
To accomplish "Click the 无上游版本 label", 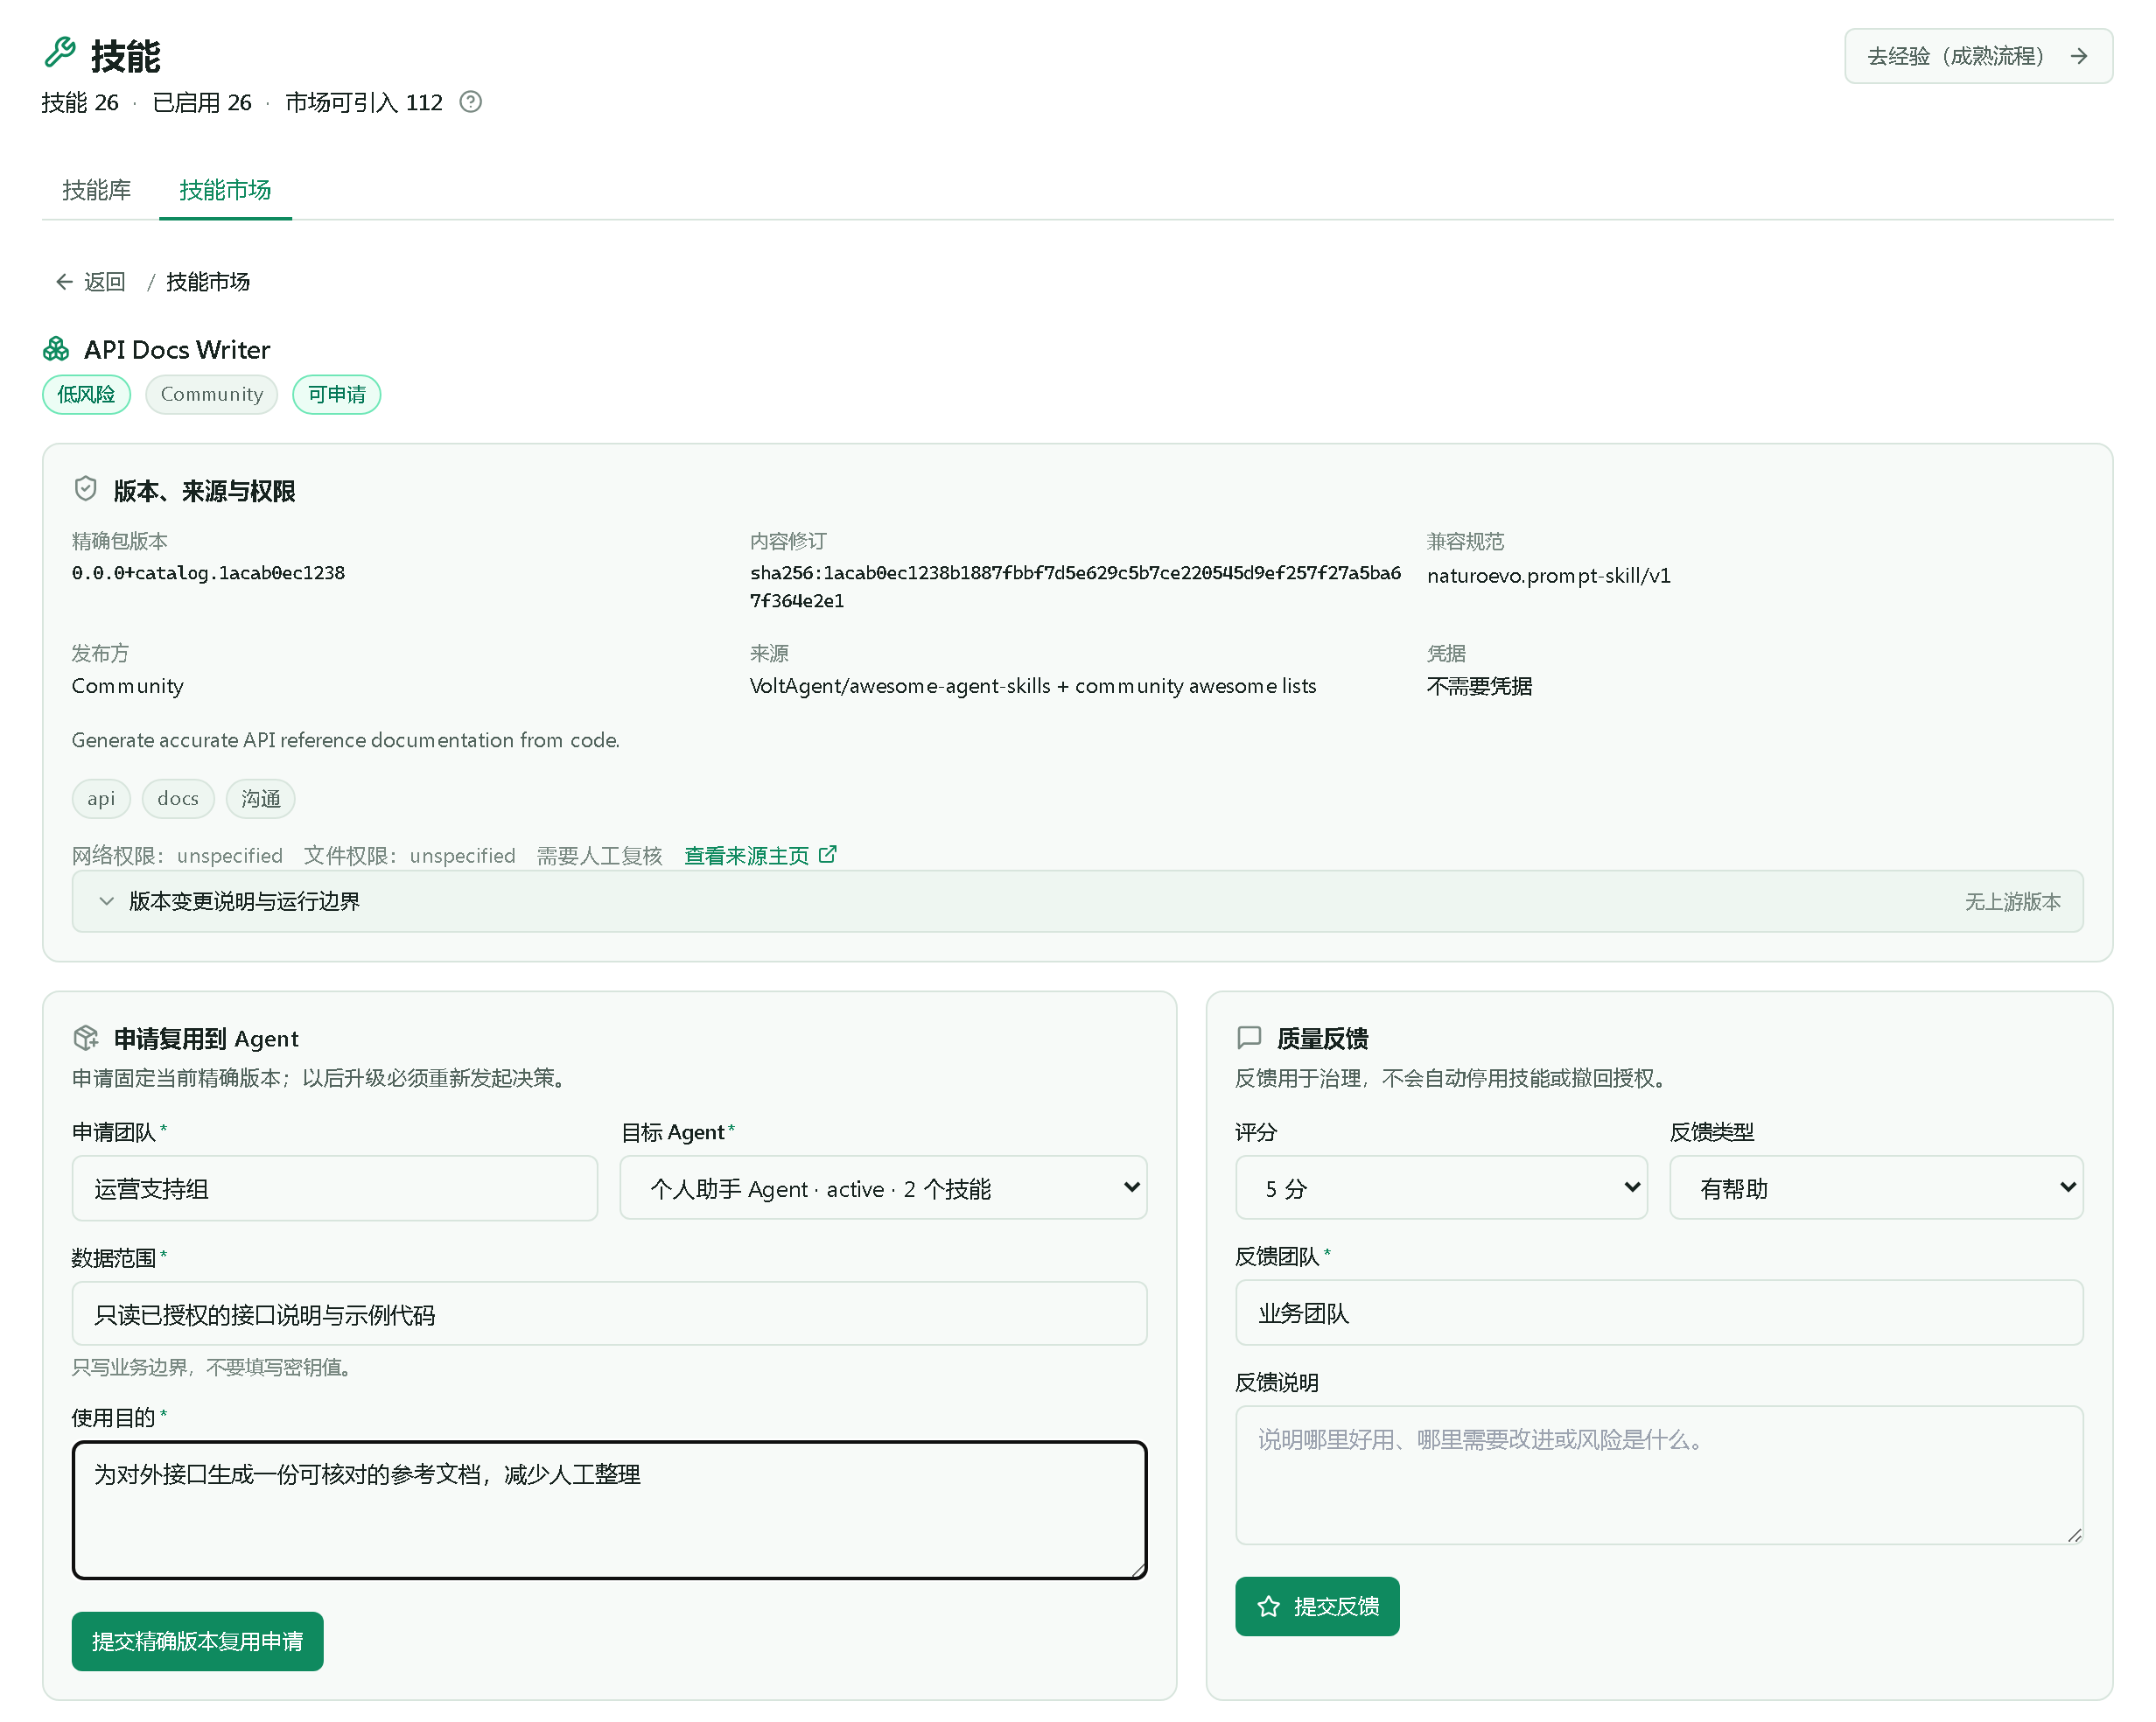I will (x=2013, y=901).
